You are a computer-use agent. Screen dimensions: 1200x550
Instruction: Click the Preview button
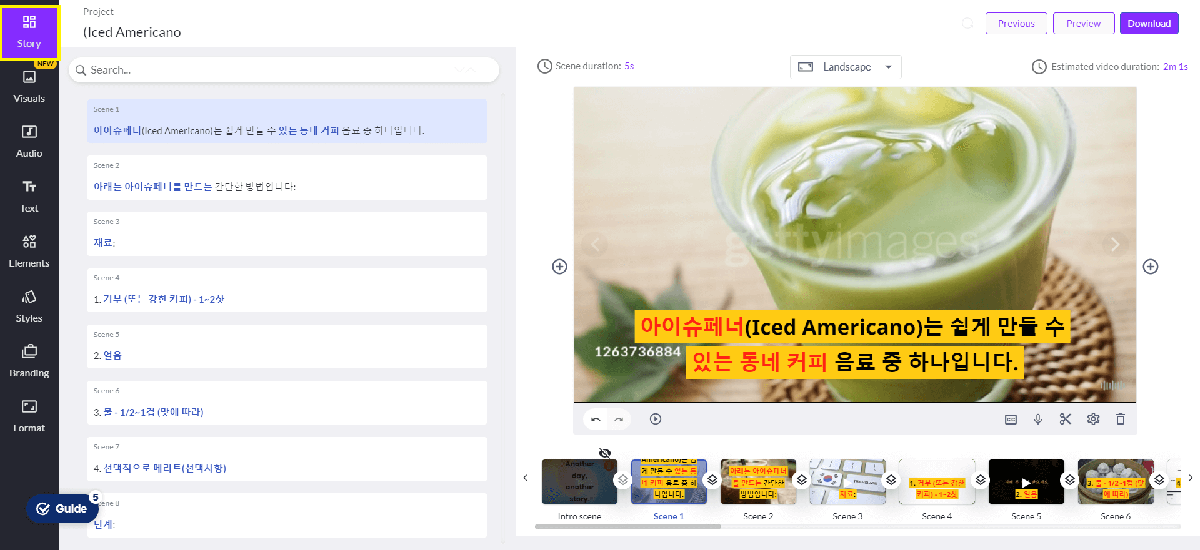1084,24
